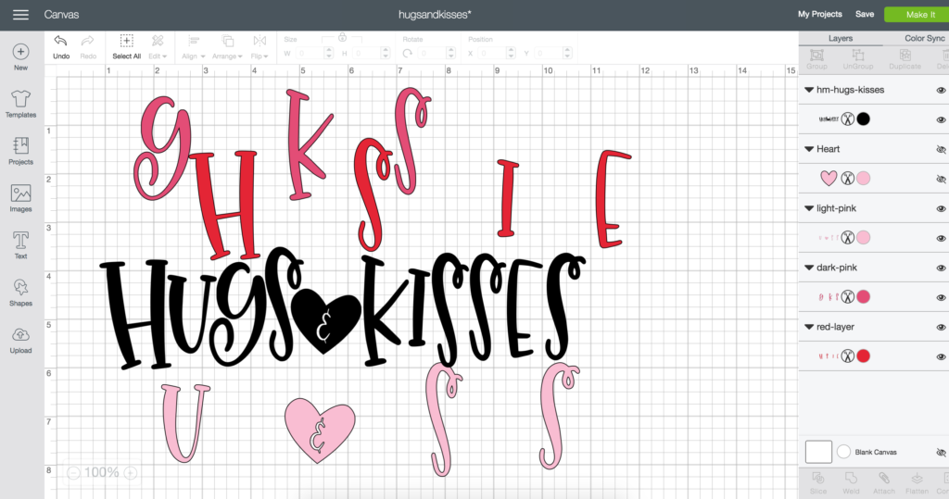Hide the hm-hugs-kisses layer
Viewport: 949px width, 499px height.
[x=941, y=90]
